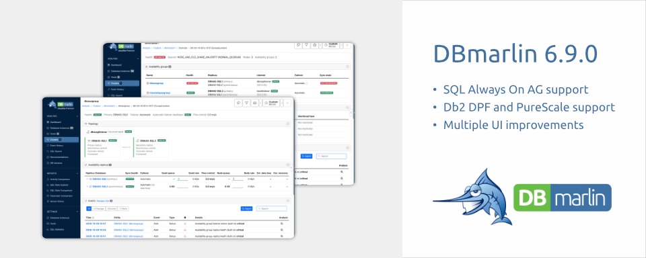Open comments icon in the back window toolbar
646x258 pixels.
(x=298, y=45)
